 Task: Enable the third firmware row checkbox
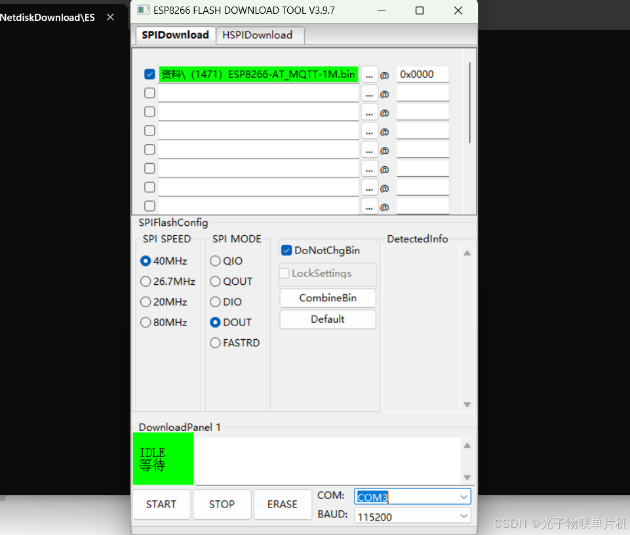coord(149,112)
